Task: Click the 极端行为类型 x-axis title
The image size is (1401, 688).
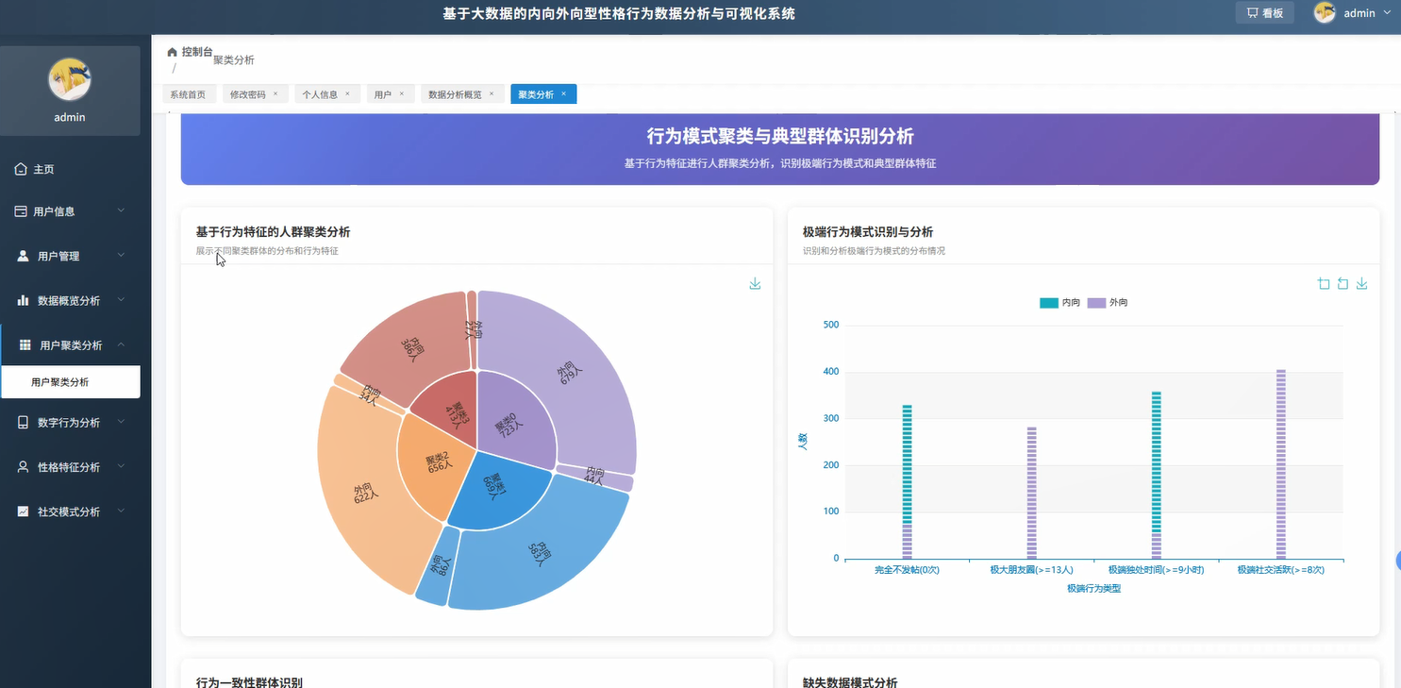Action: click(x=1093, y=589)
